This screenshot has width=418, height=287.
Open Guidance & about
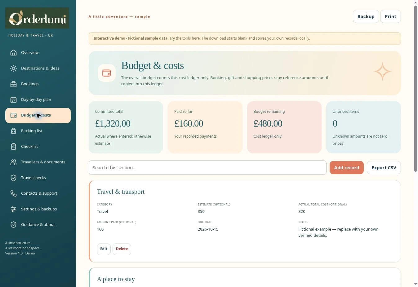(x=38, y=225)
